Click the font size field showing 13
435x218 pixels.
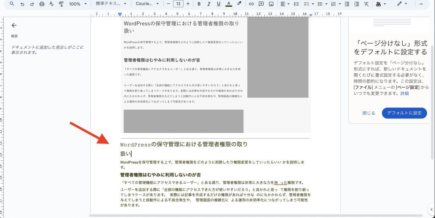pyautogui.click(x=178, y=4)
